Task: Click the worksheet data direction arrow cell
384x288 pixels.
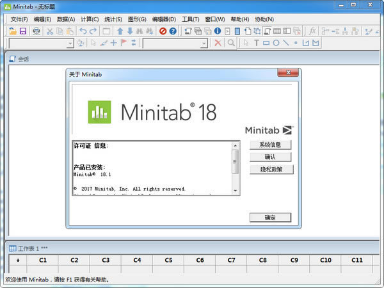Action: coord(18,260)
